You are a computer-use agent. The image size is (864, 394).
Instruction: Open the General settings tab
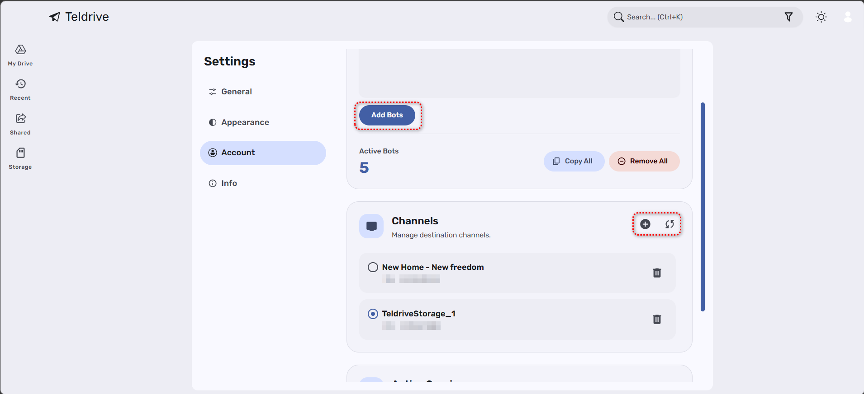tap(263, 92)
